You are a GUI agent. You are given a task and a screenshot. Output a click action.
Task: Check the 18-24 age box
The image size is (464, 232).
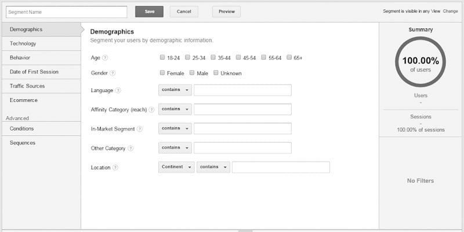[162, 57]
